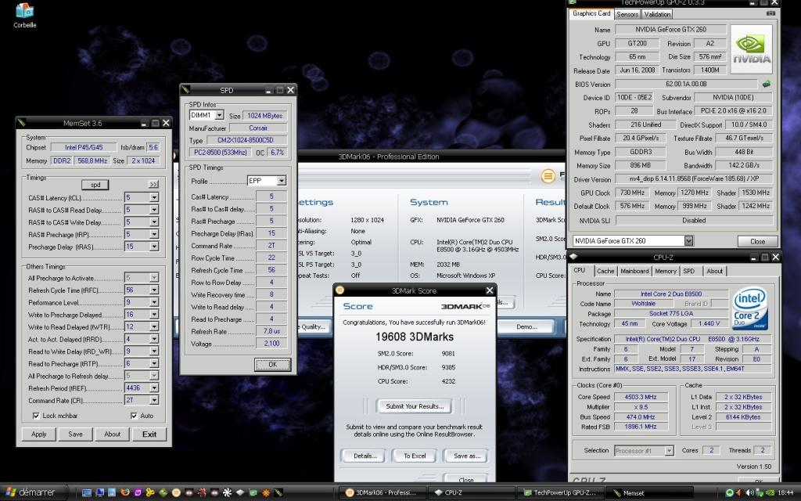Click the >> expand button in MemSet

(153, 184)
